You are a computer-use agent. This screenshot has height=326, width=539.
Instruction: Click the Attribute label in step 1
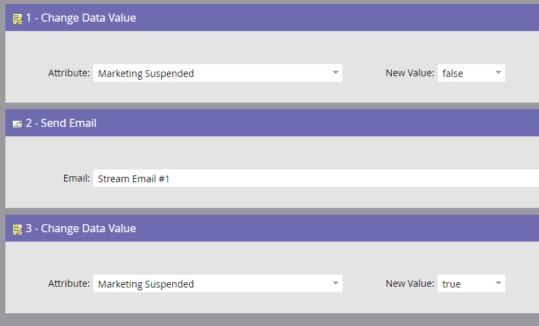pos(69,73)
